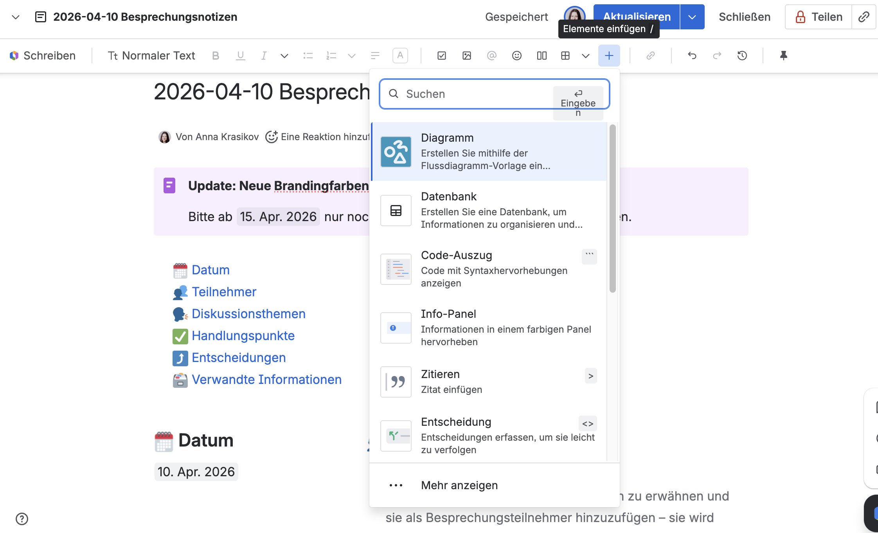Click the page title in header bar

pos(145,17)
